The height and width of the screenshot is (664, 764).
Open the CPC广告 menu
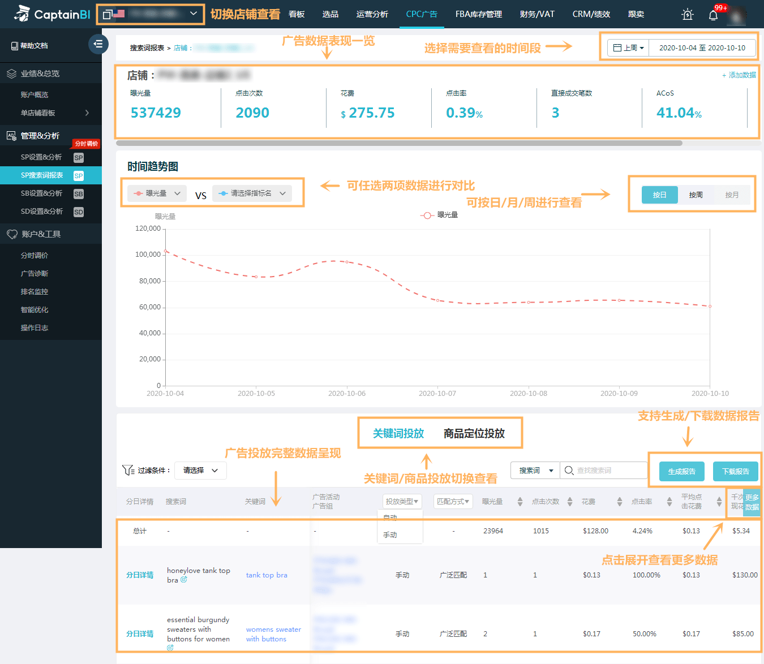422,14
